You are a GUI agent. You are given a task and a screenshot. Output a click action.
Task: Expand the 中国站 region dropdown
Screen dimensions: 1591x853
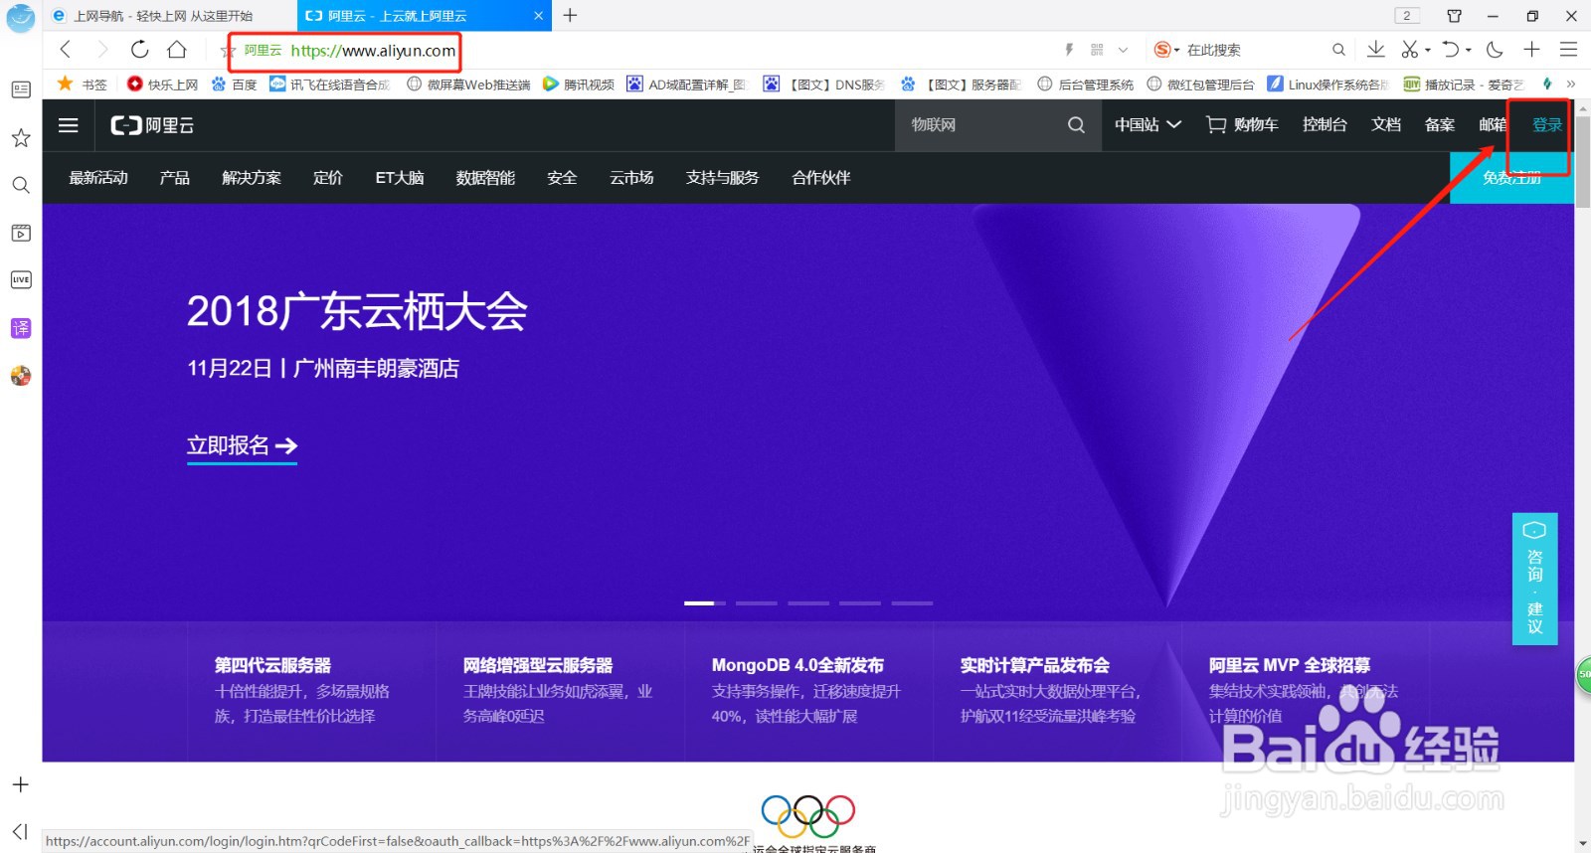(x=1148, y=125)
